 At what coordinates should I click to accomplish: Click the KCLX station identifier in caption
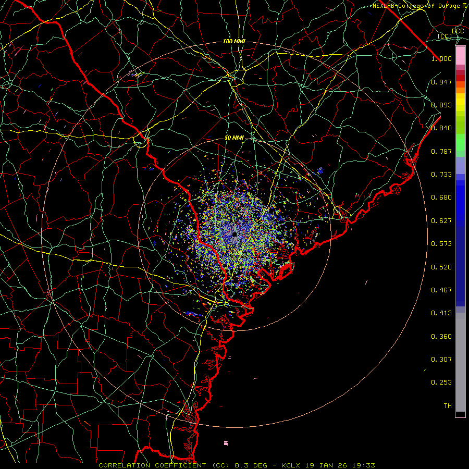click(291, 465)
